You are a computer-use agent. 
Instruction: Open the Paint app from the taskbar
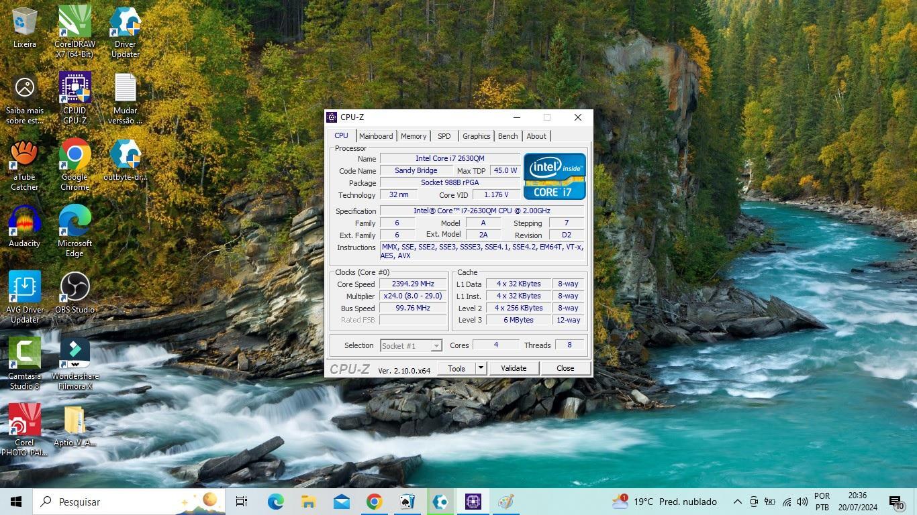[506, 502]
